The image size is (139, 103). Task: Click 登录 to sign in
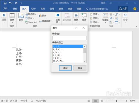coord(103,3)
